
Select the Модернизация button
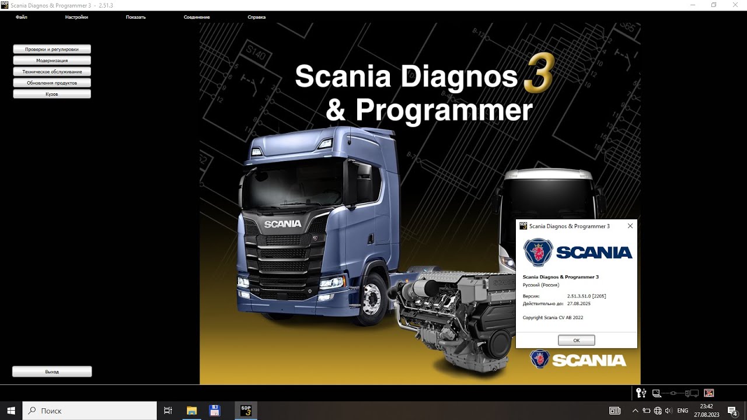point(52,60)
